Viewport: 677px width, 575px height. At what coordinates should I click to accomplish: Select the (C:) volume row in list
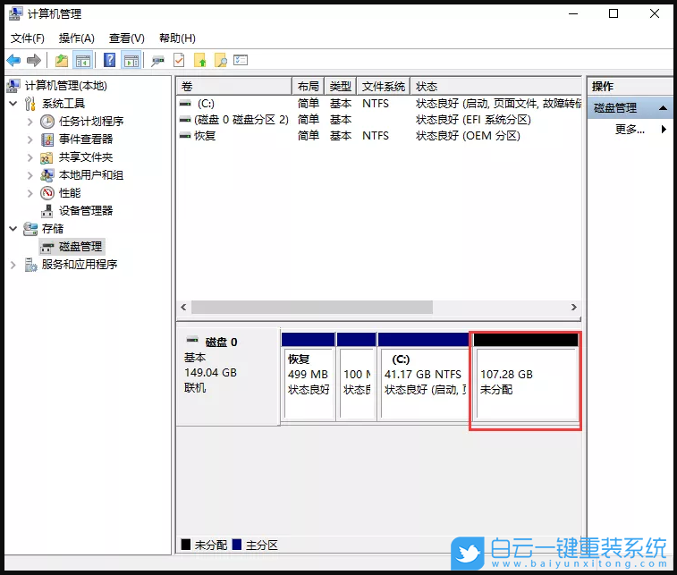[379, 104]
